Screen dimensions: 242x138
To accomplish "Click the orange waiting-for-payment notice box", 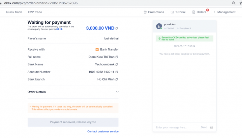I will pyautogui.click(x=73, y=108).
